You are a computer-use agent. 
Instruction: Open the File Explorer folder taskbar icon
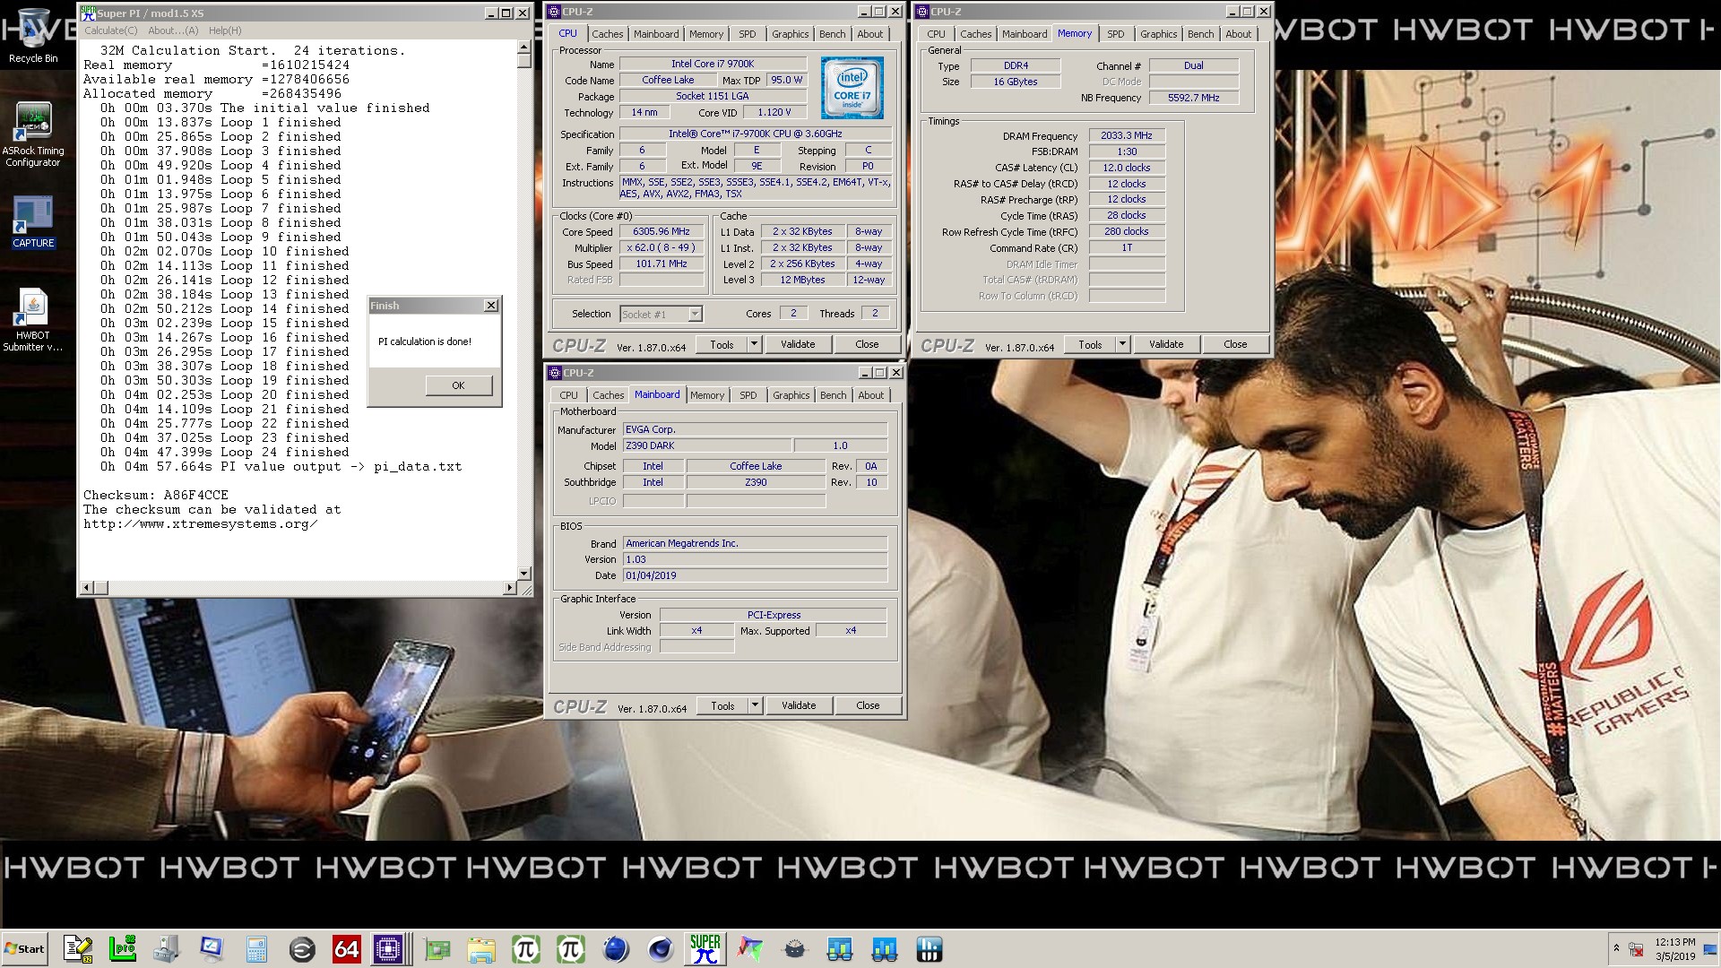[x=481, y=949]
